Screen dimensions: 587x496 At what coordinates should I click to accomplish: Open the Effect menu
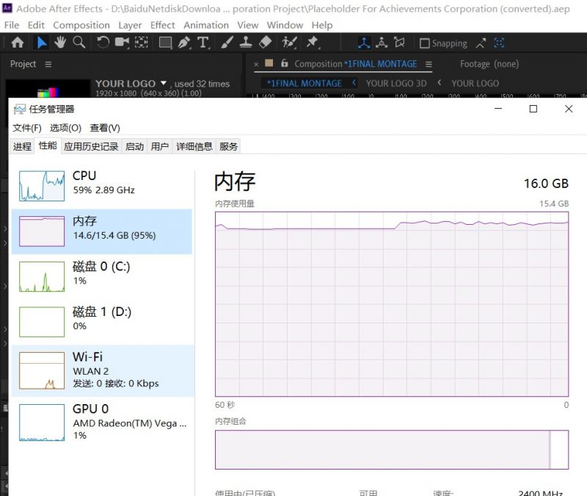[162, 25]
